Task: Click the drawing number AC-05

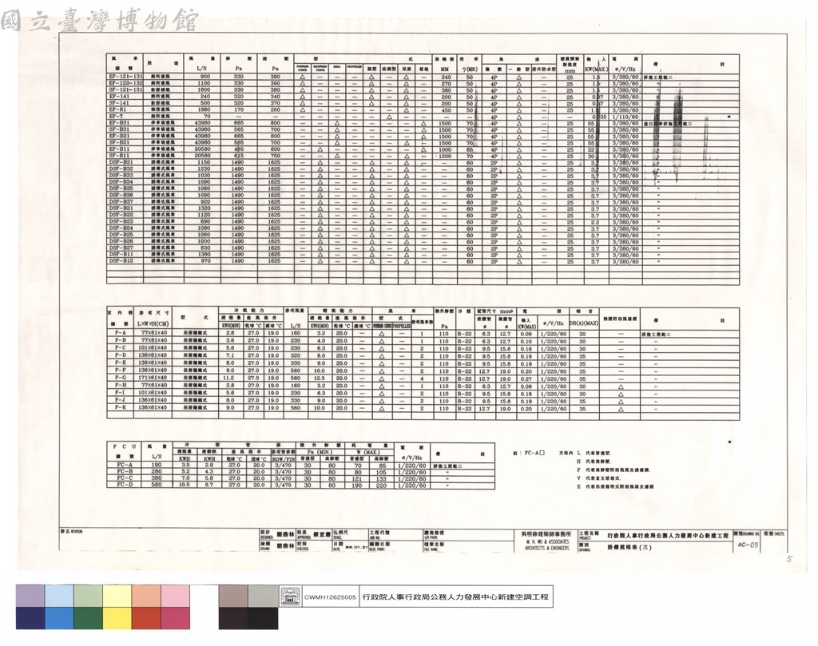Action: point(748,545)
